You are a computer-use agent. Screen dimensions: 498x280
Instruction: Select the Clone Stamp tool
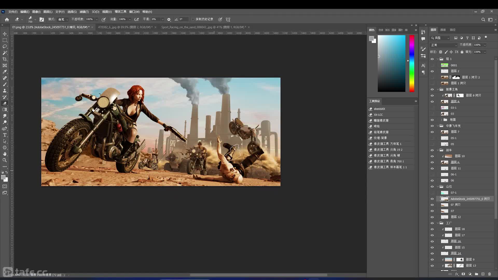click(x=5, y=91)
